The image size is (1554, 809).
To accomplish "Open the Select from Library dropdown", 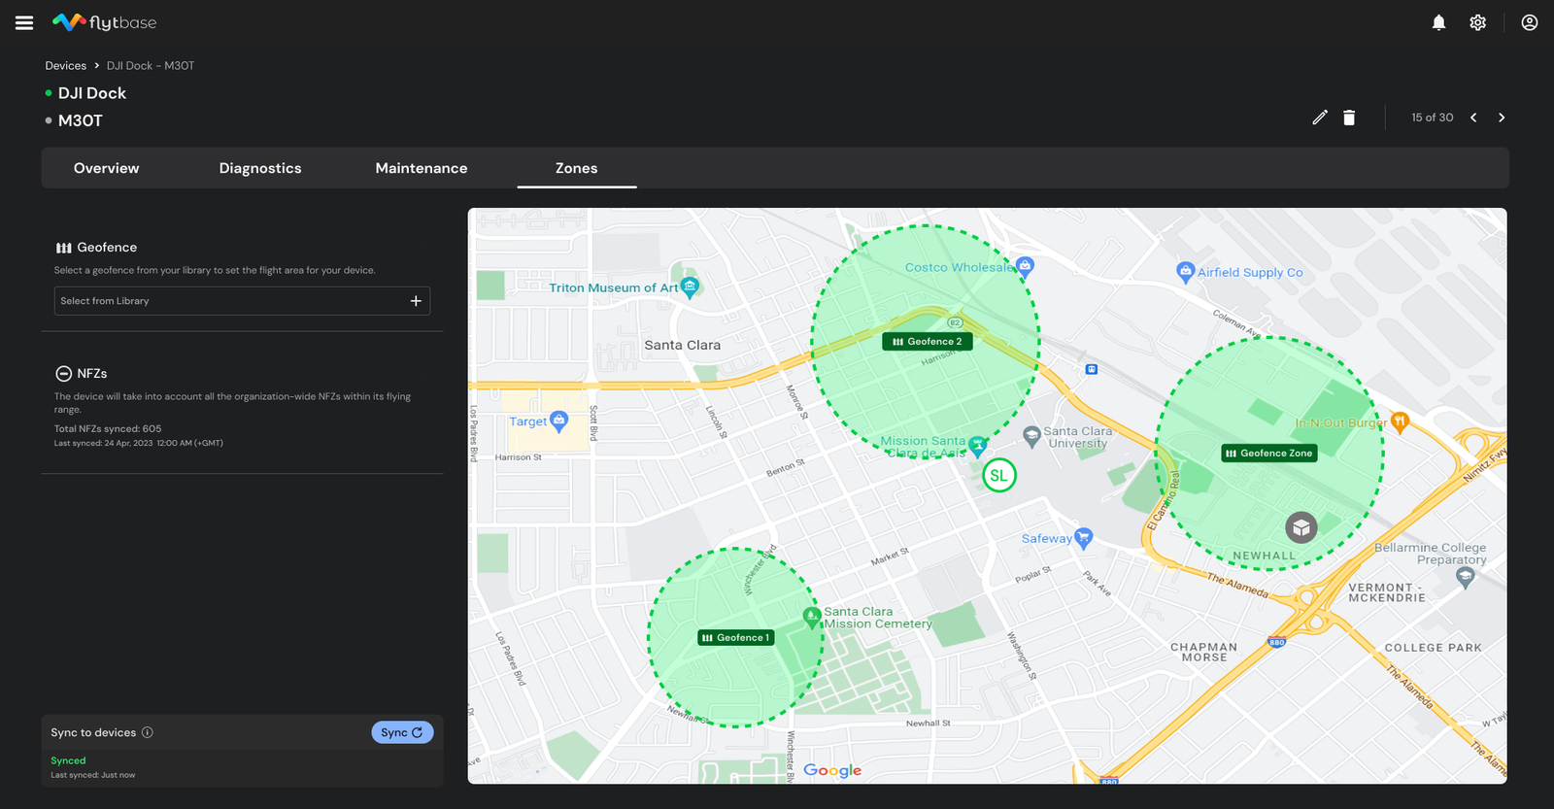I will coord(242,301).
